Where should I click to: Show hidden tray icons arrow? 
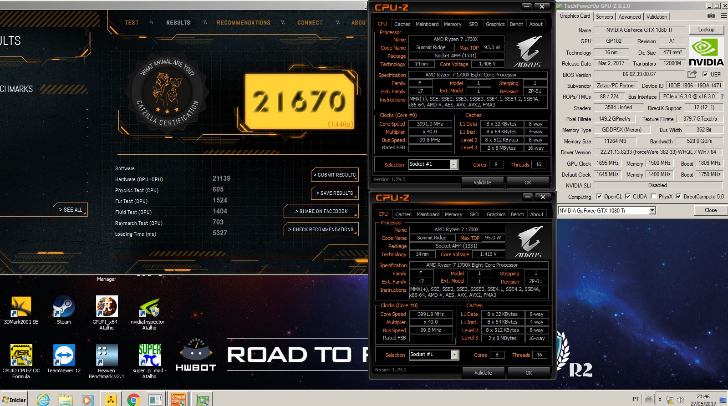660,400
